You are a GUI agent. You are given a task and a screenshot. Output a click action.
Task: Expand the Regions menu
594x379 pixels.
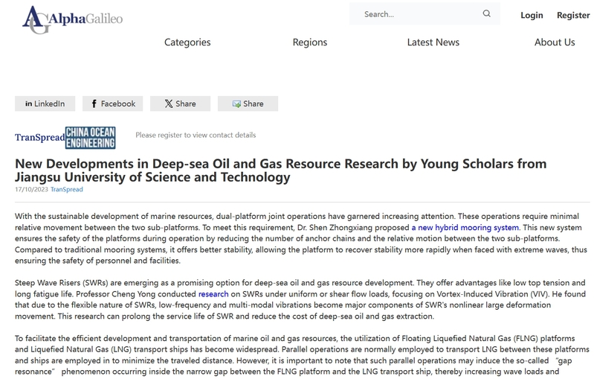point(310,42)
